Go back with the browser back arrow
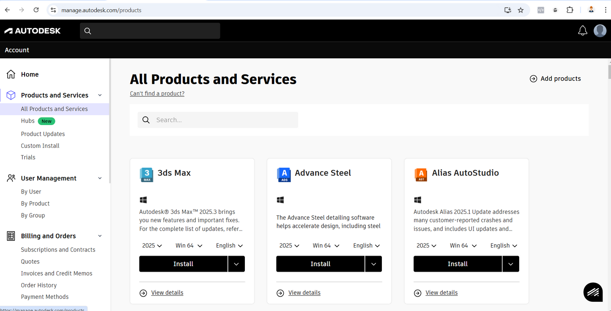611x311 pixels. 7,10
